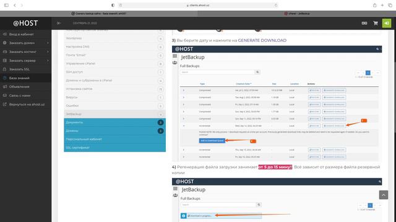Switch to the cPanel JetBackup browser tab
396x222 pixels.
click(297, 14)
